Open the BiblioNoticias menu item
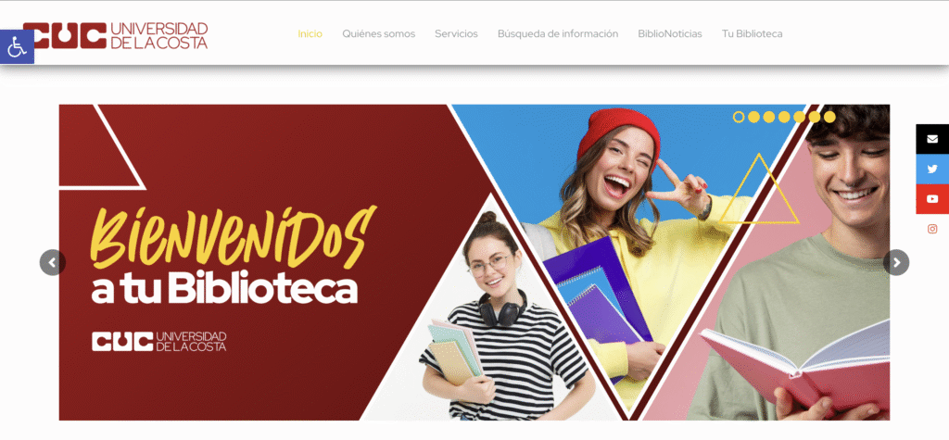This screenshot has width=949, height=440. coord(669,34)
